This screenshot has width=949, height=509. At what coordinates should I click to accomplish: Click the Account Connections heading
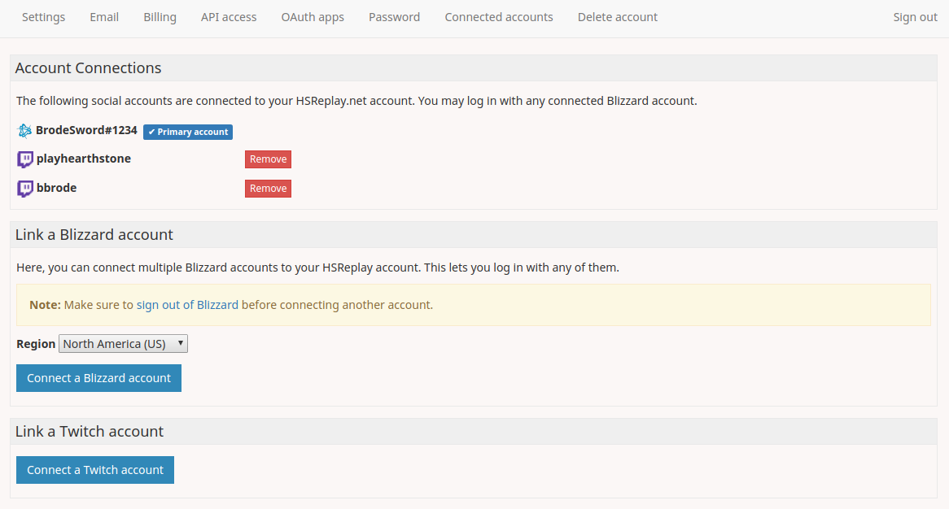[89, 67]
